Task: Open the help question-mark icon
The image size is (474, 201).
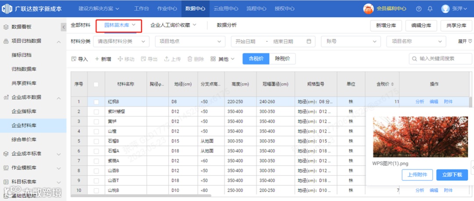Action: (419, 9)
